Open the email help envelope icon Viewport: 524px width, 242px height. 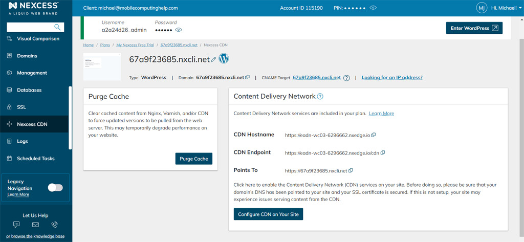[x=35, y=225]
